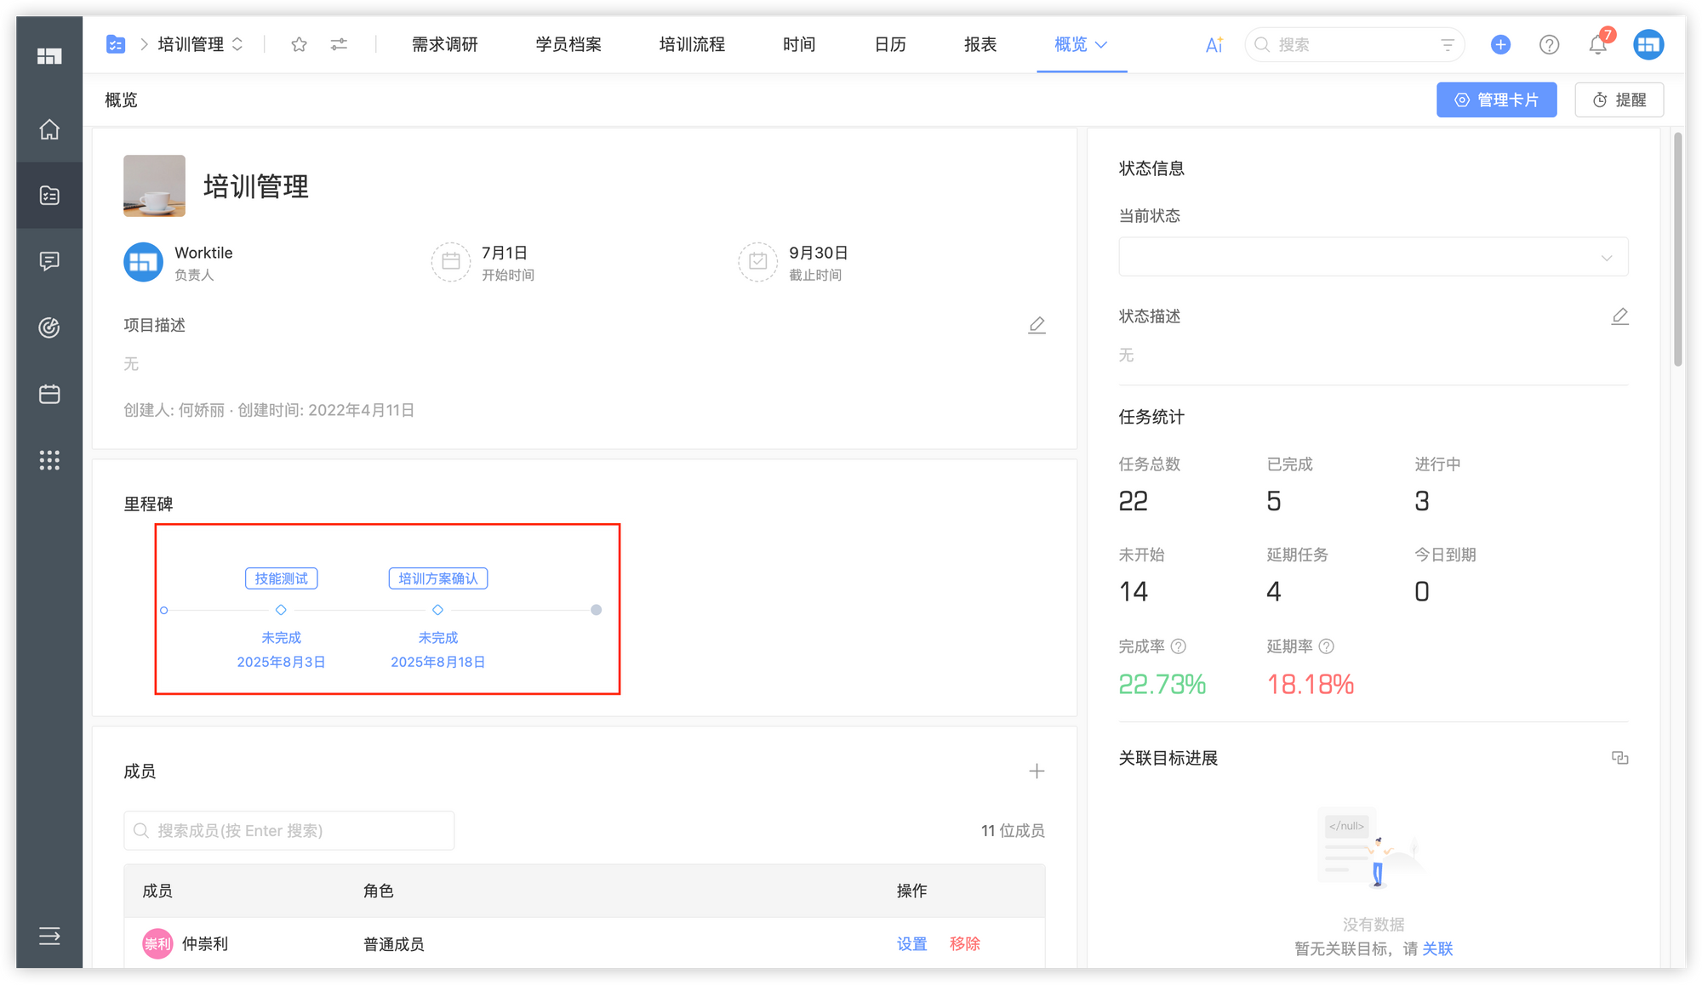The height and width of the screenshot is (985, 1702).
Task: Open calendar icon in left sidebar
Action: coord(49,394)
